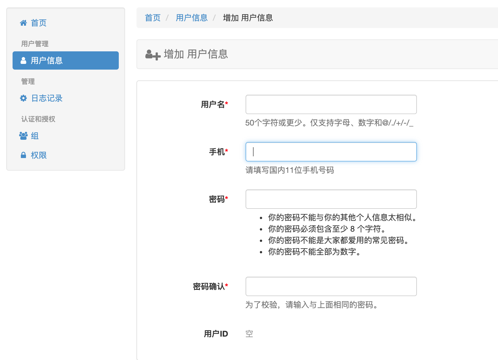498x360 pixels.
Task: Click the 增加 用户信息 header title
Action: pos(195,54)
